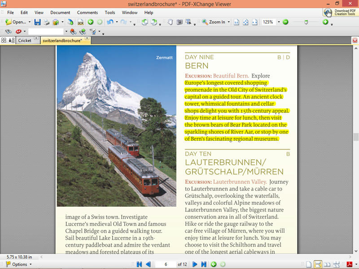Click the search options filter icon
Viewport: 359px width, 269px height.
click(93, 31)
